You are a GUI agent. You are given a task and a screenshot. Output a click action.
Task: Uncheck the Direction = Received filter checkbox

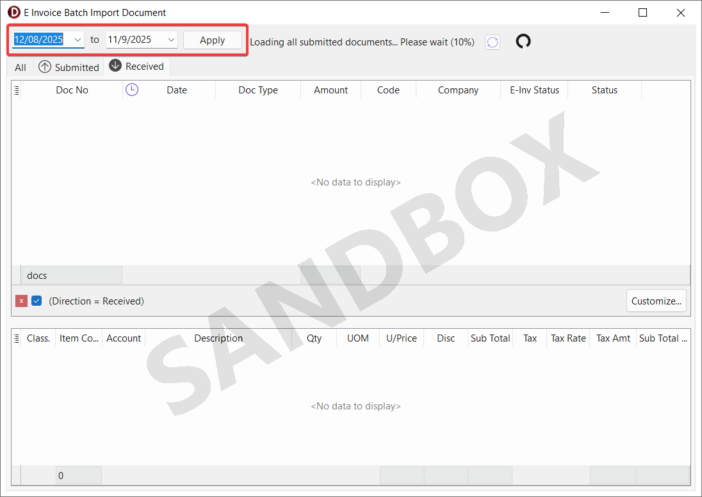[x=37, y=301]
